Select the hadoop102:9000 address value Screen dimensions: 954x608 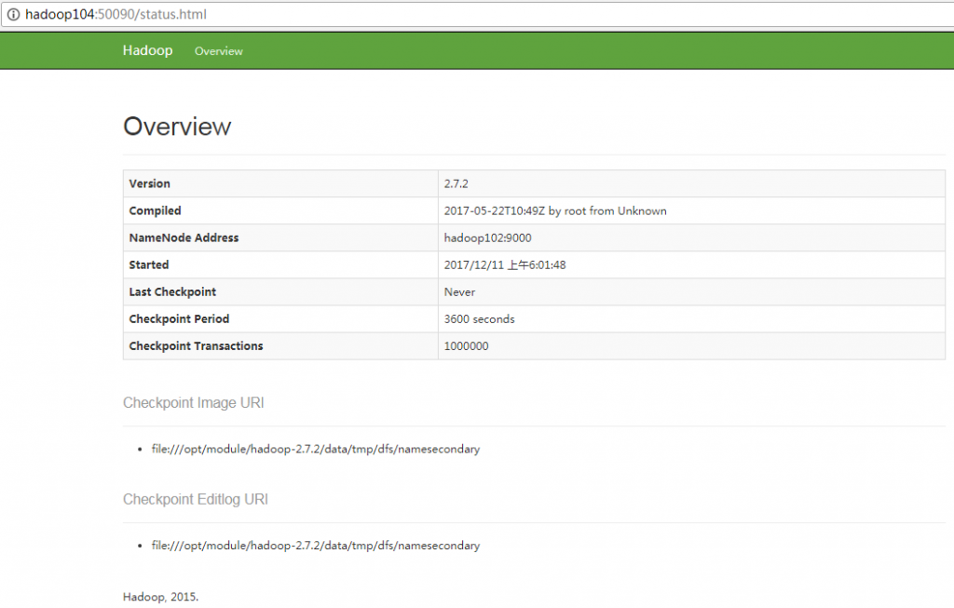(487, 237)
